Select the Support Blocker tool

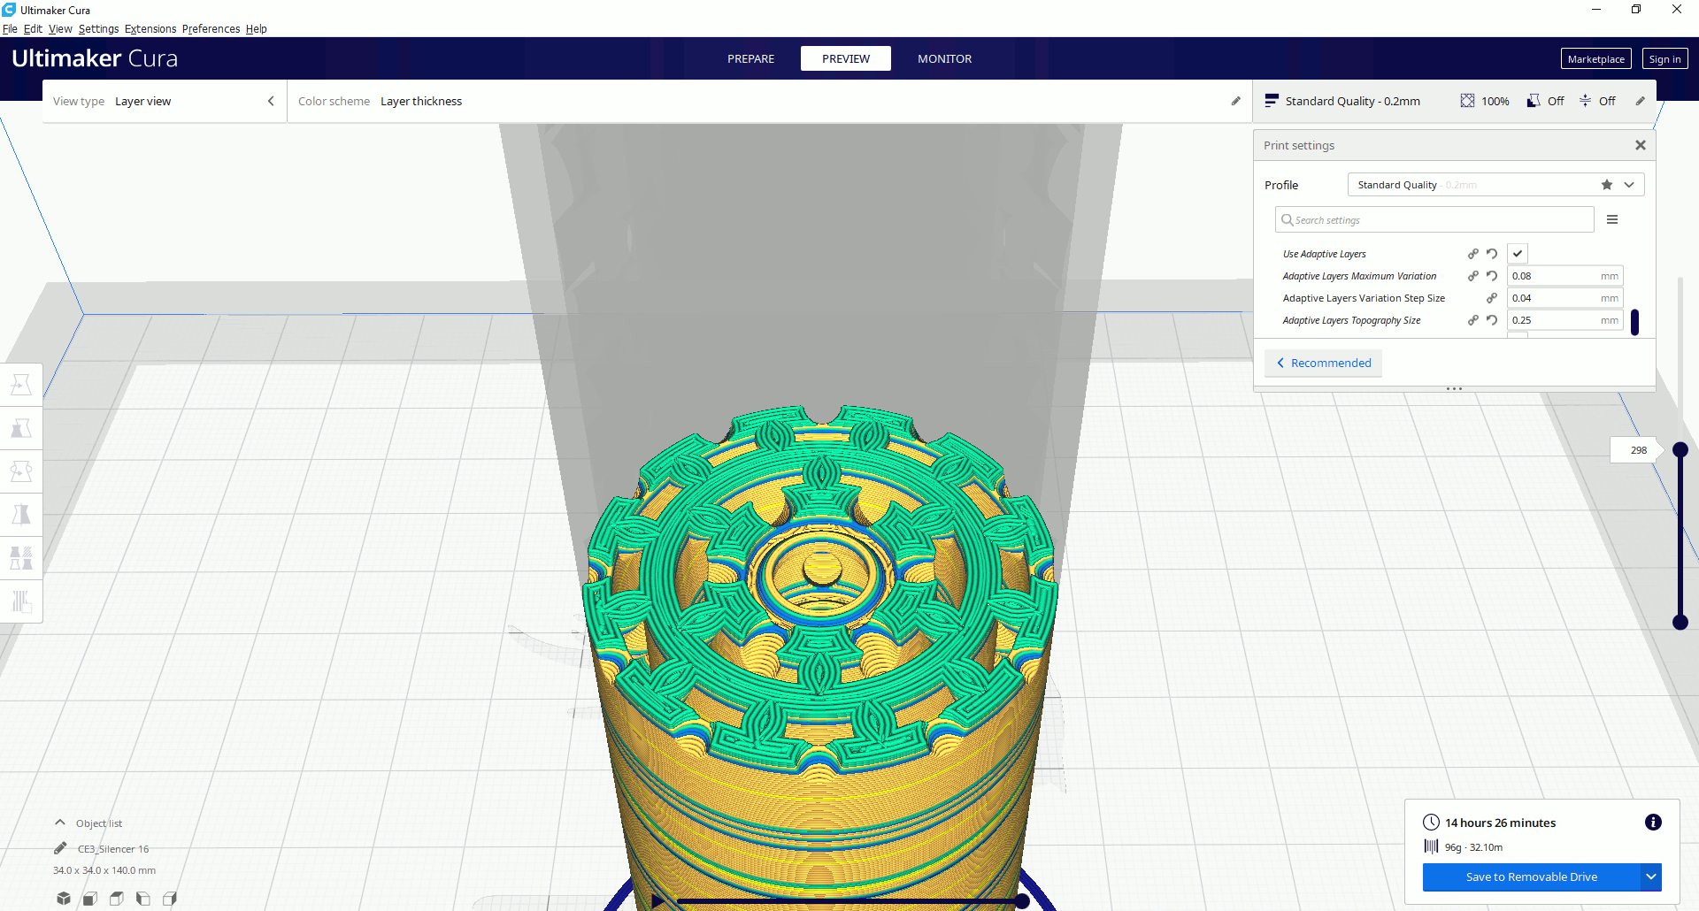tap(21, 601)
